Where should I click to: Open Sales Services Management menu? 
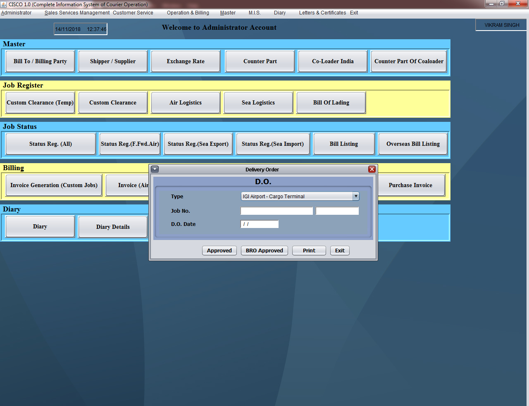click(x=77, y=13)
